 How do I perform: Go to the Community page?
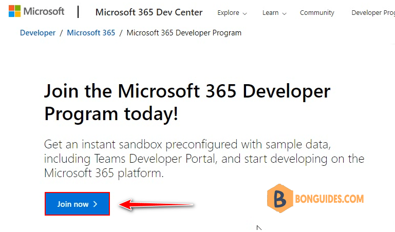(317, 13)
